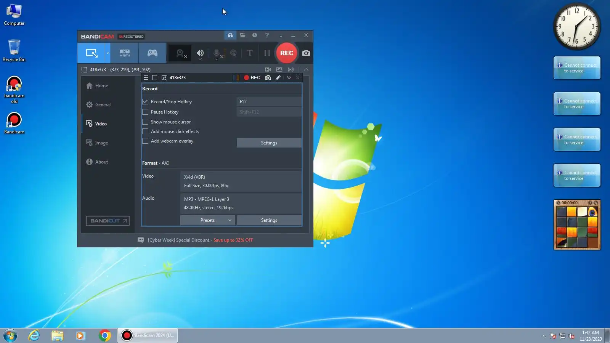
Task: Click the Recycle Bin desktop icon
Action: [14, 50]
